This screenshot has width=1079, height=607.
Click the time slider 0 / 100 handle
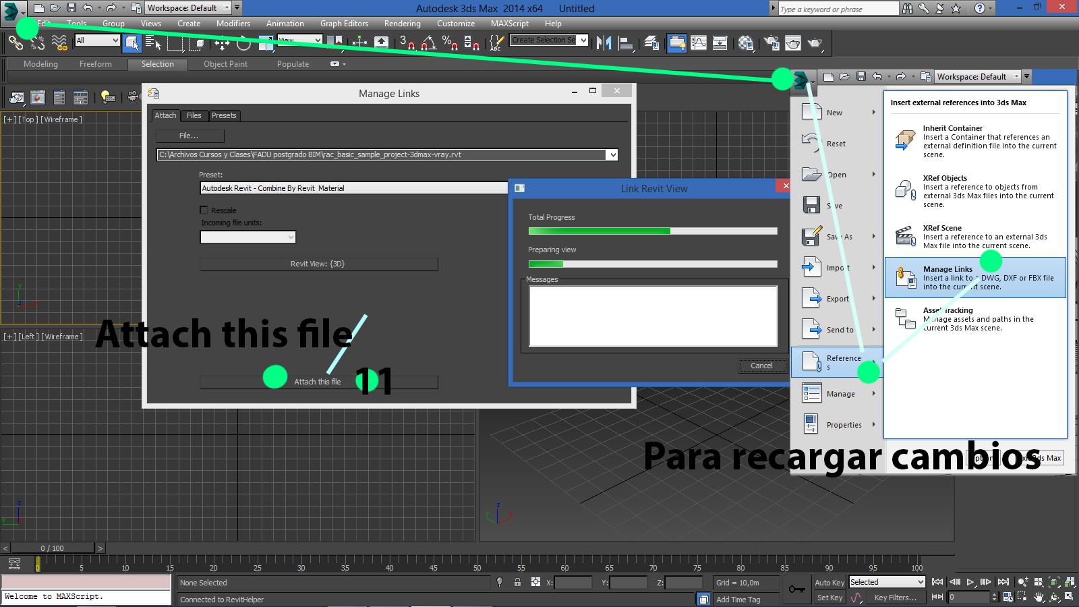52,548
